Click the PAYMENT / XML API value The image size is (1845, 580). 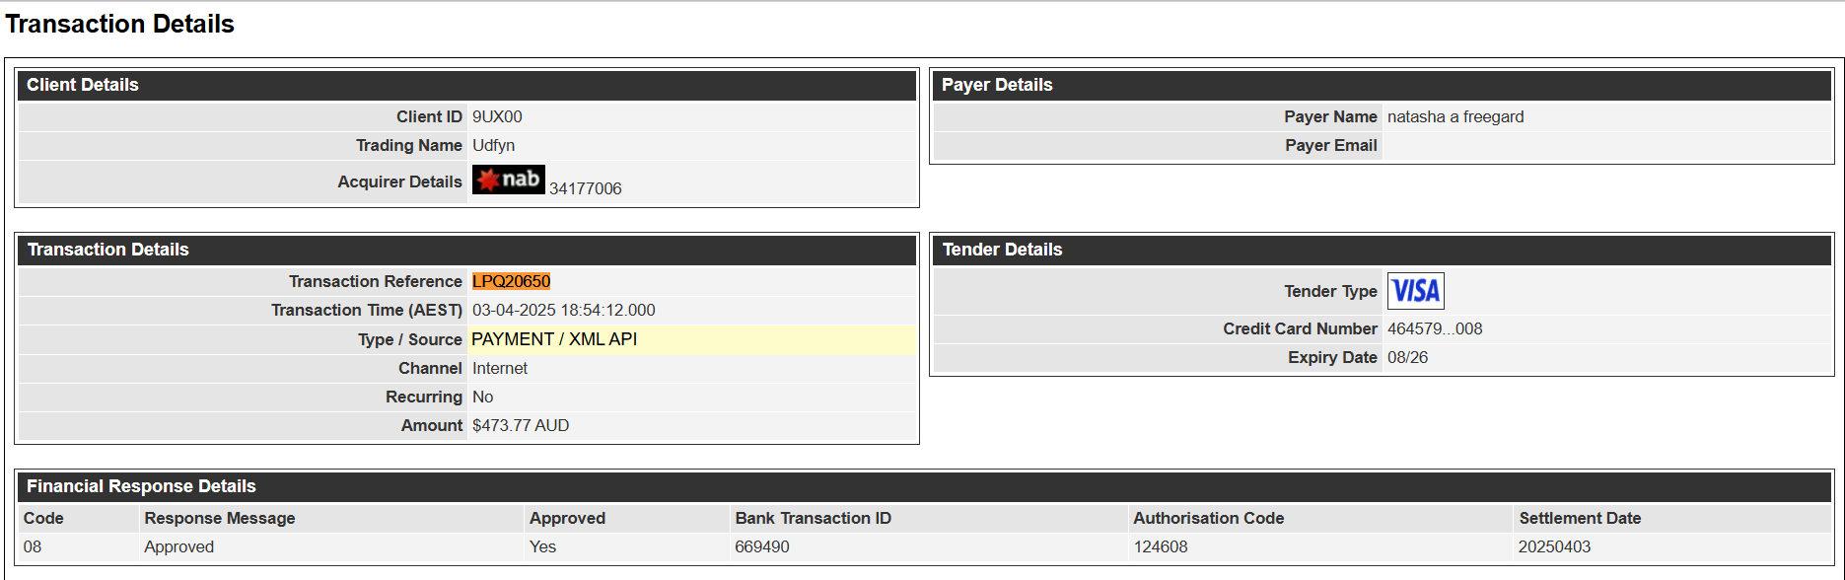pos(554,339)
